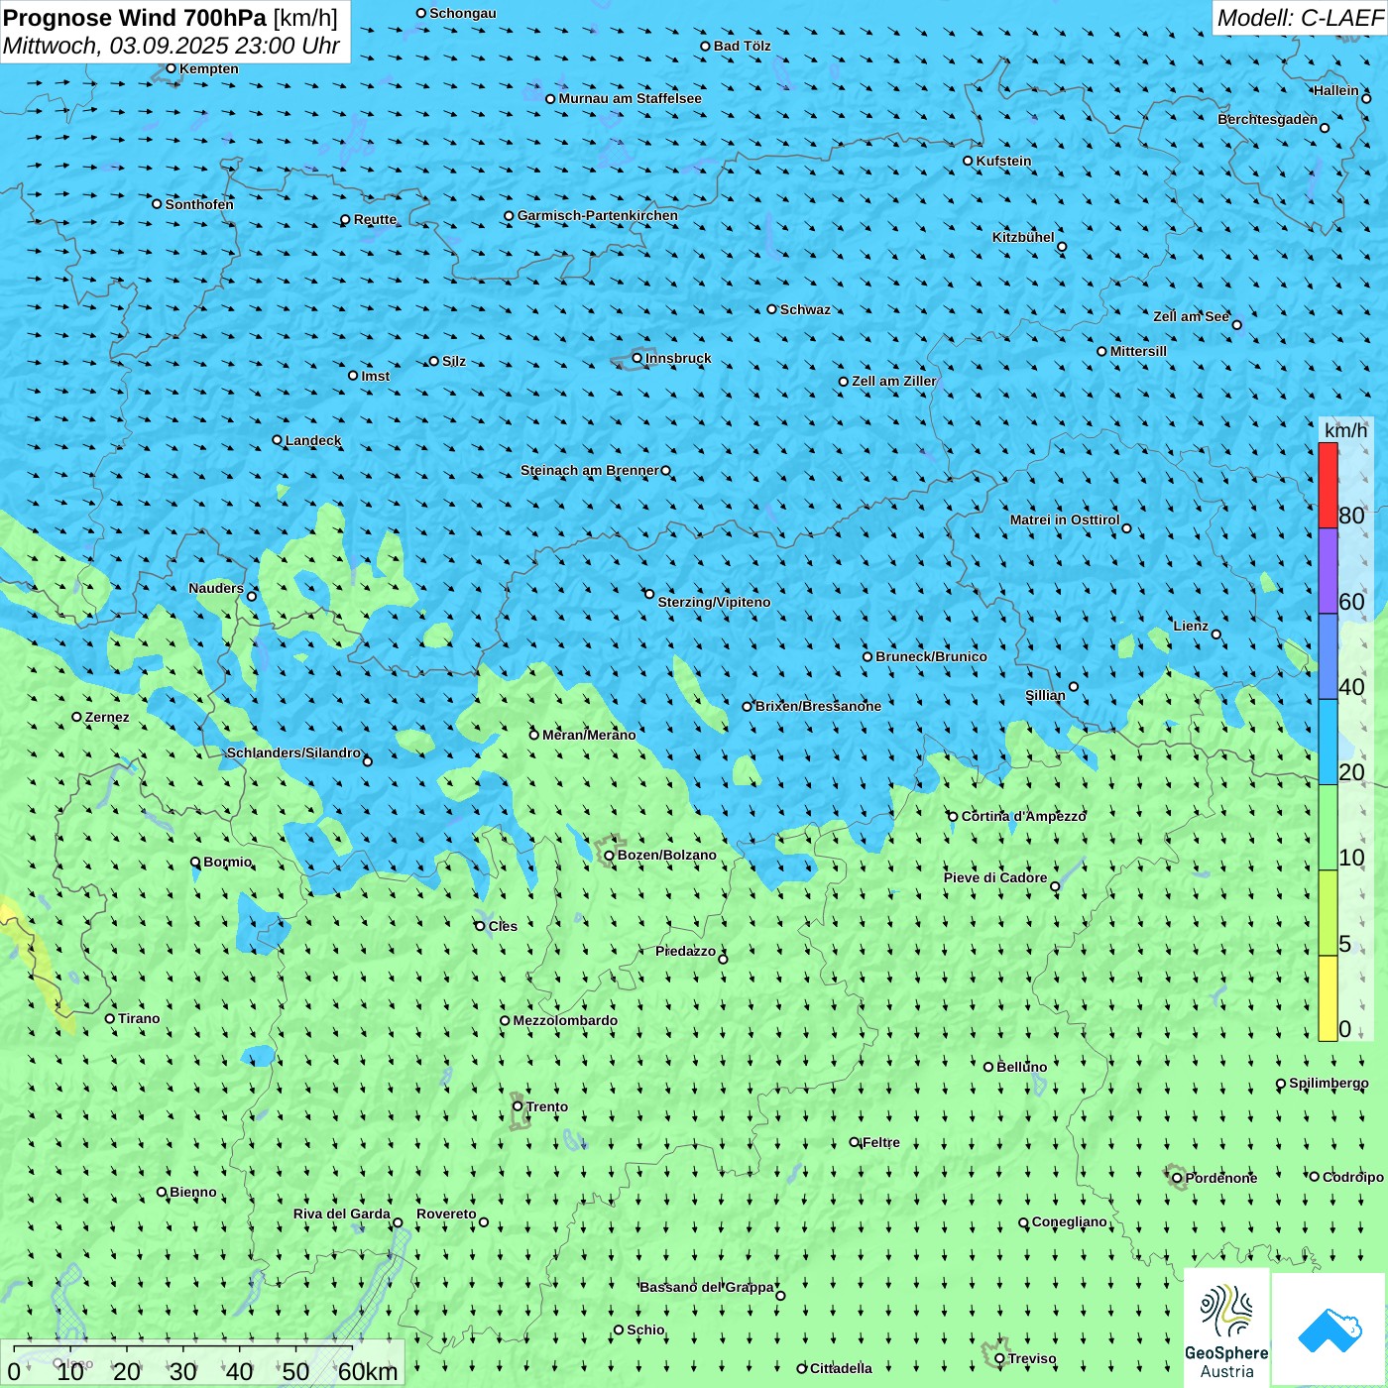Click the Bad Tölz marker
The height and width of the screenshot is (1388, 1388).
tap(706, 46)
